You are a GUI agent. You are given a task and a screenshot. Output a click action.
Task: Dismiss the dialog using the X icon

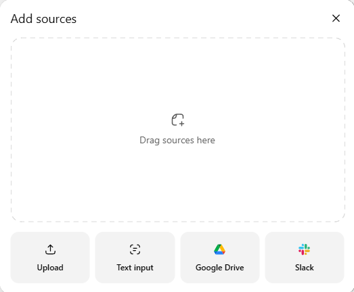pyautogui.click(x=336, y=18)
